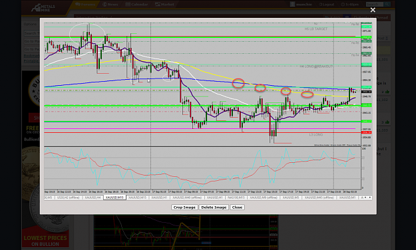Click the Printable link in the left sidebar
The height and width of the screenshot is (250, 416).
(x=31, y=61)
